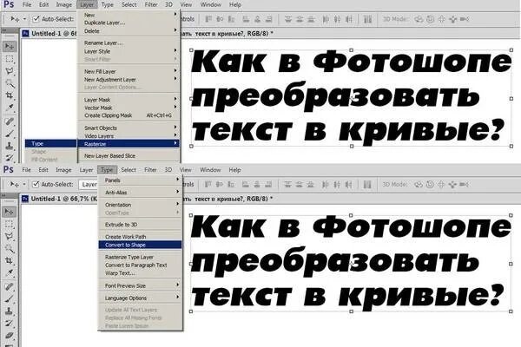This screenshot has width=521, height=347.
Task: Click Distribute top edges in lower options bar
Action: 287,184
